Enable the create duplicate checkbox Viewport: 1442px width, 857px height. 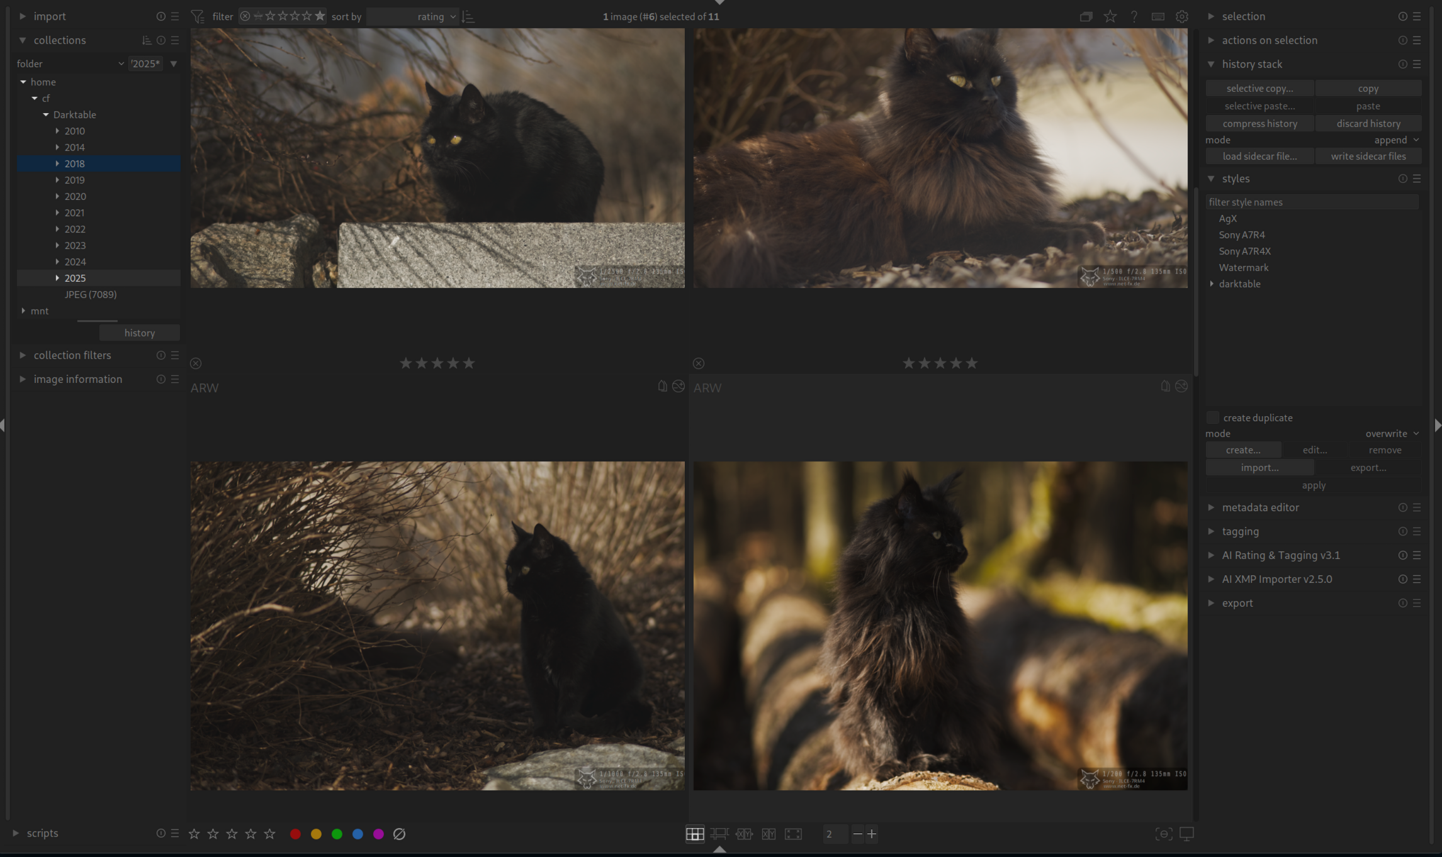pos(1212,417)
